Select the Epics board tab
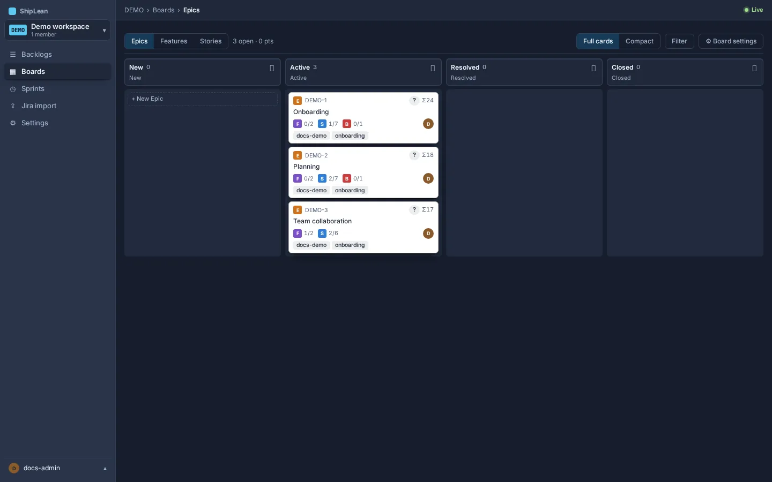The width and height of the screenshot is (772, 482). pos(139,41)
